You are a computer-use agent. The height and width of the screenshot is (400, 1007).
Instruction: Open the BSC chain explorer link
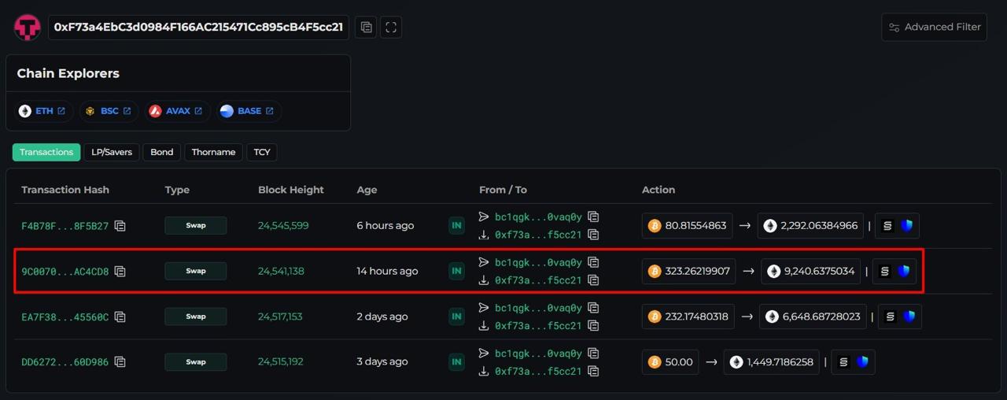click(x=109, y=111)
